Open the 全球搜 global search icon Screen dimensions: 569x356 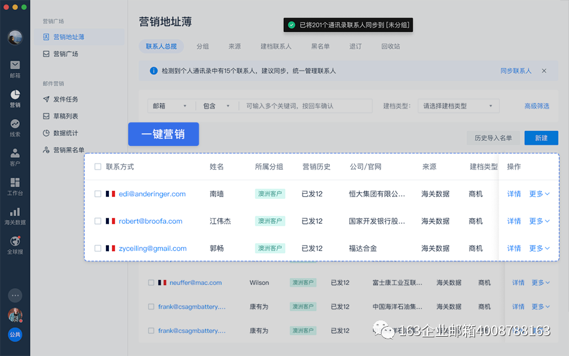[15, 244]
